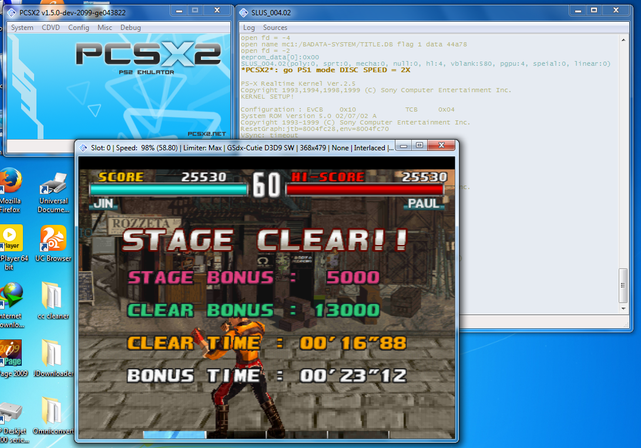Click the game window title bar text

(242, 148)
